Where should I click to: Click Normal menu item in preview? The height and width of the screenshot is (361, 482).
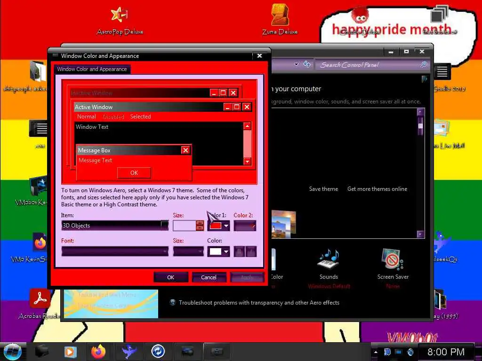pos(87,117)
